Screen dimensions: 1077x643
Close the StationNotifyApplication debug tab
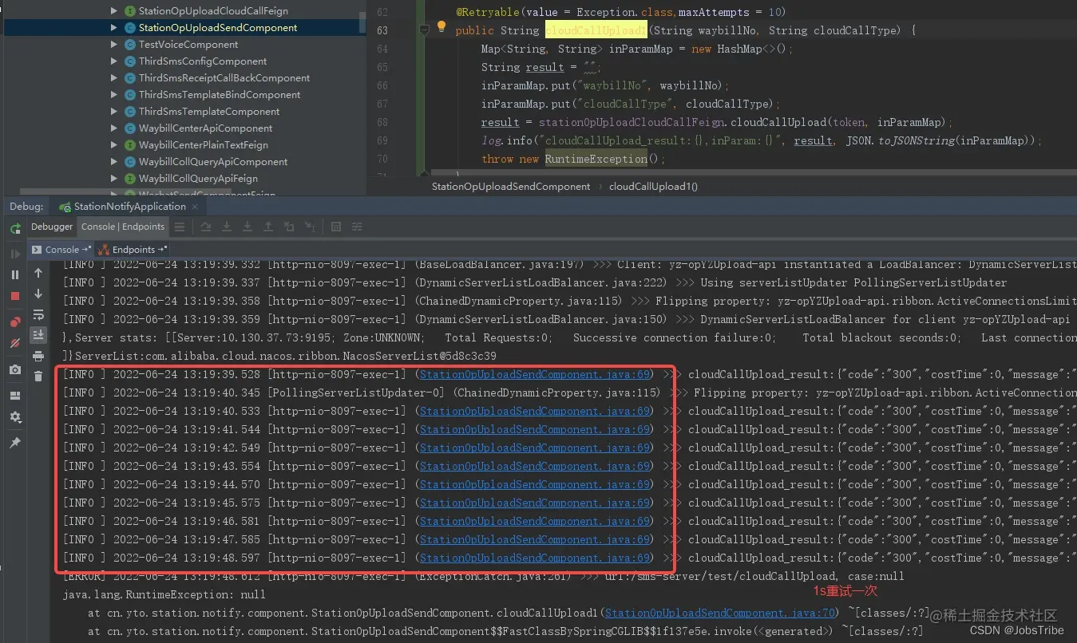pos(194,207)
